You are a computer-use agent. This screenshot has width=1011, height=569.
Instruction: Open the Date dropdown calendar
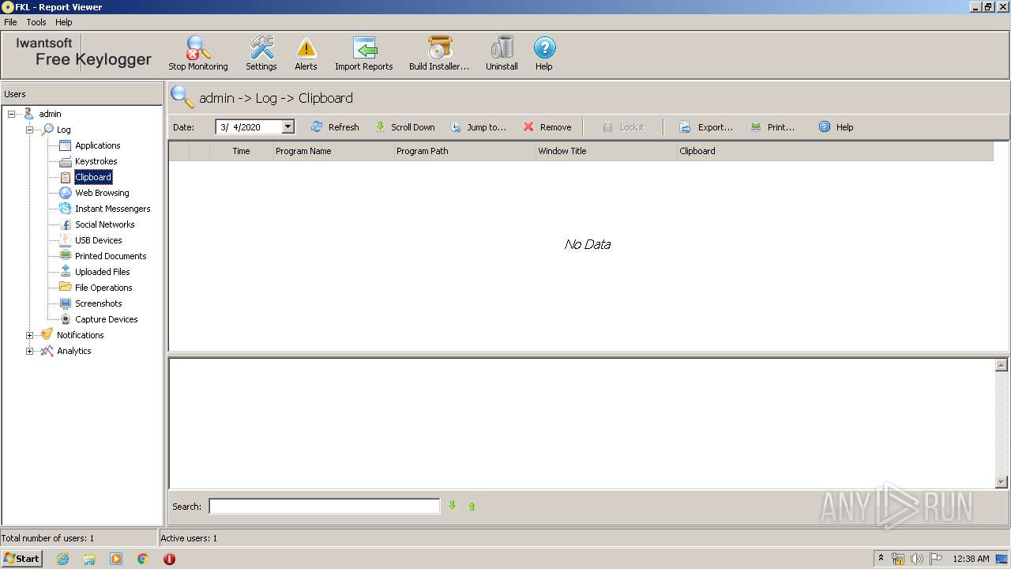coord(288,126)
